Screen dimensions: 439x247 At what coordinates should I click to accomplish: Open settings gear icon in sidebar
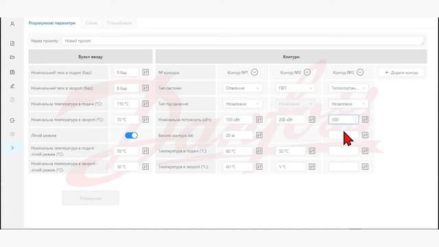click(12, 134)
